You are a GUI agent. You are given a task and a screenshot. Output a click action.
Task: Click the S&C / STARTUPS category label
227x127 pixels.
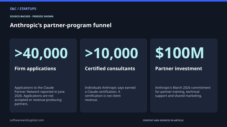tap(23, 9)
